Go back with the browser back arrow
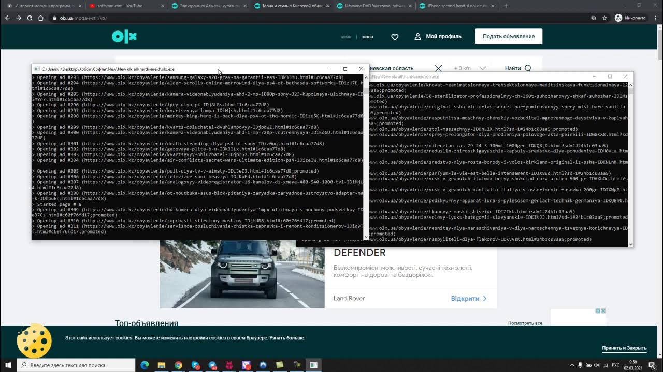Image resolution: width=663 pixels, height=372 pixels. click(x=7, y=18)
